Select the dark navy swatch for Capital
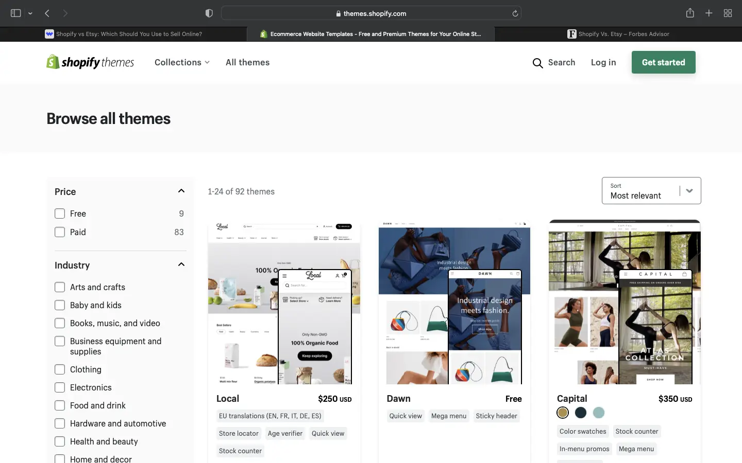 tap(581, 413)
